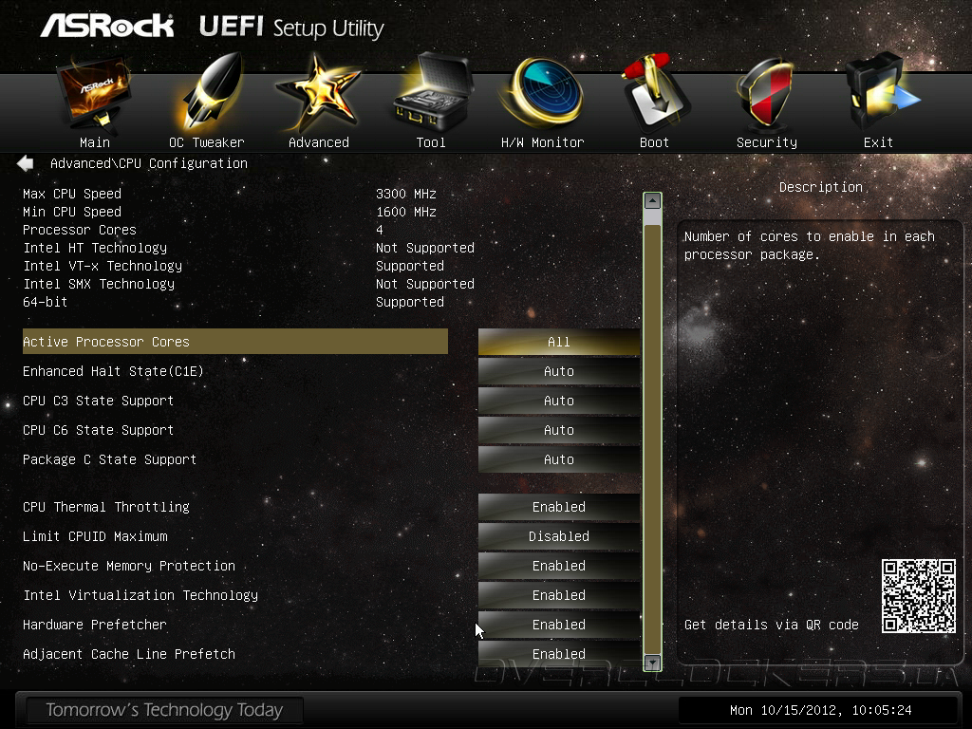
Task: Click the Intel SMX Technology label
Action: coord(99,284)
